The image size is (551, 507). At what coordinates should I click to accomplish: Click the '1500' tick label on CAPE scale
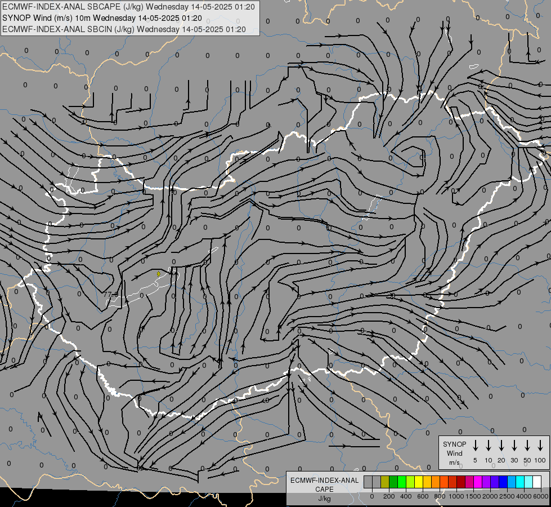point(473,496)
